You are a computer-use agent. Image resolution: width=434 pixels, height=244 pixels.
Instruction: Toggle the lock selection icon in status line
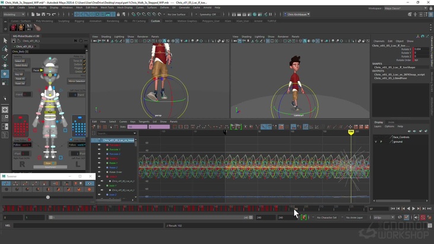[119, 14]
